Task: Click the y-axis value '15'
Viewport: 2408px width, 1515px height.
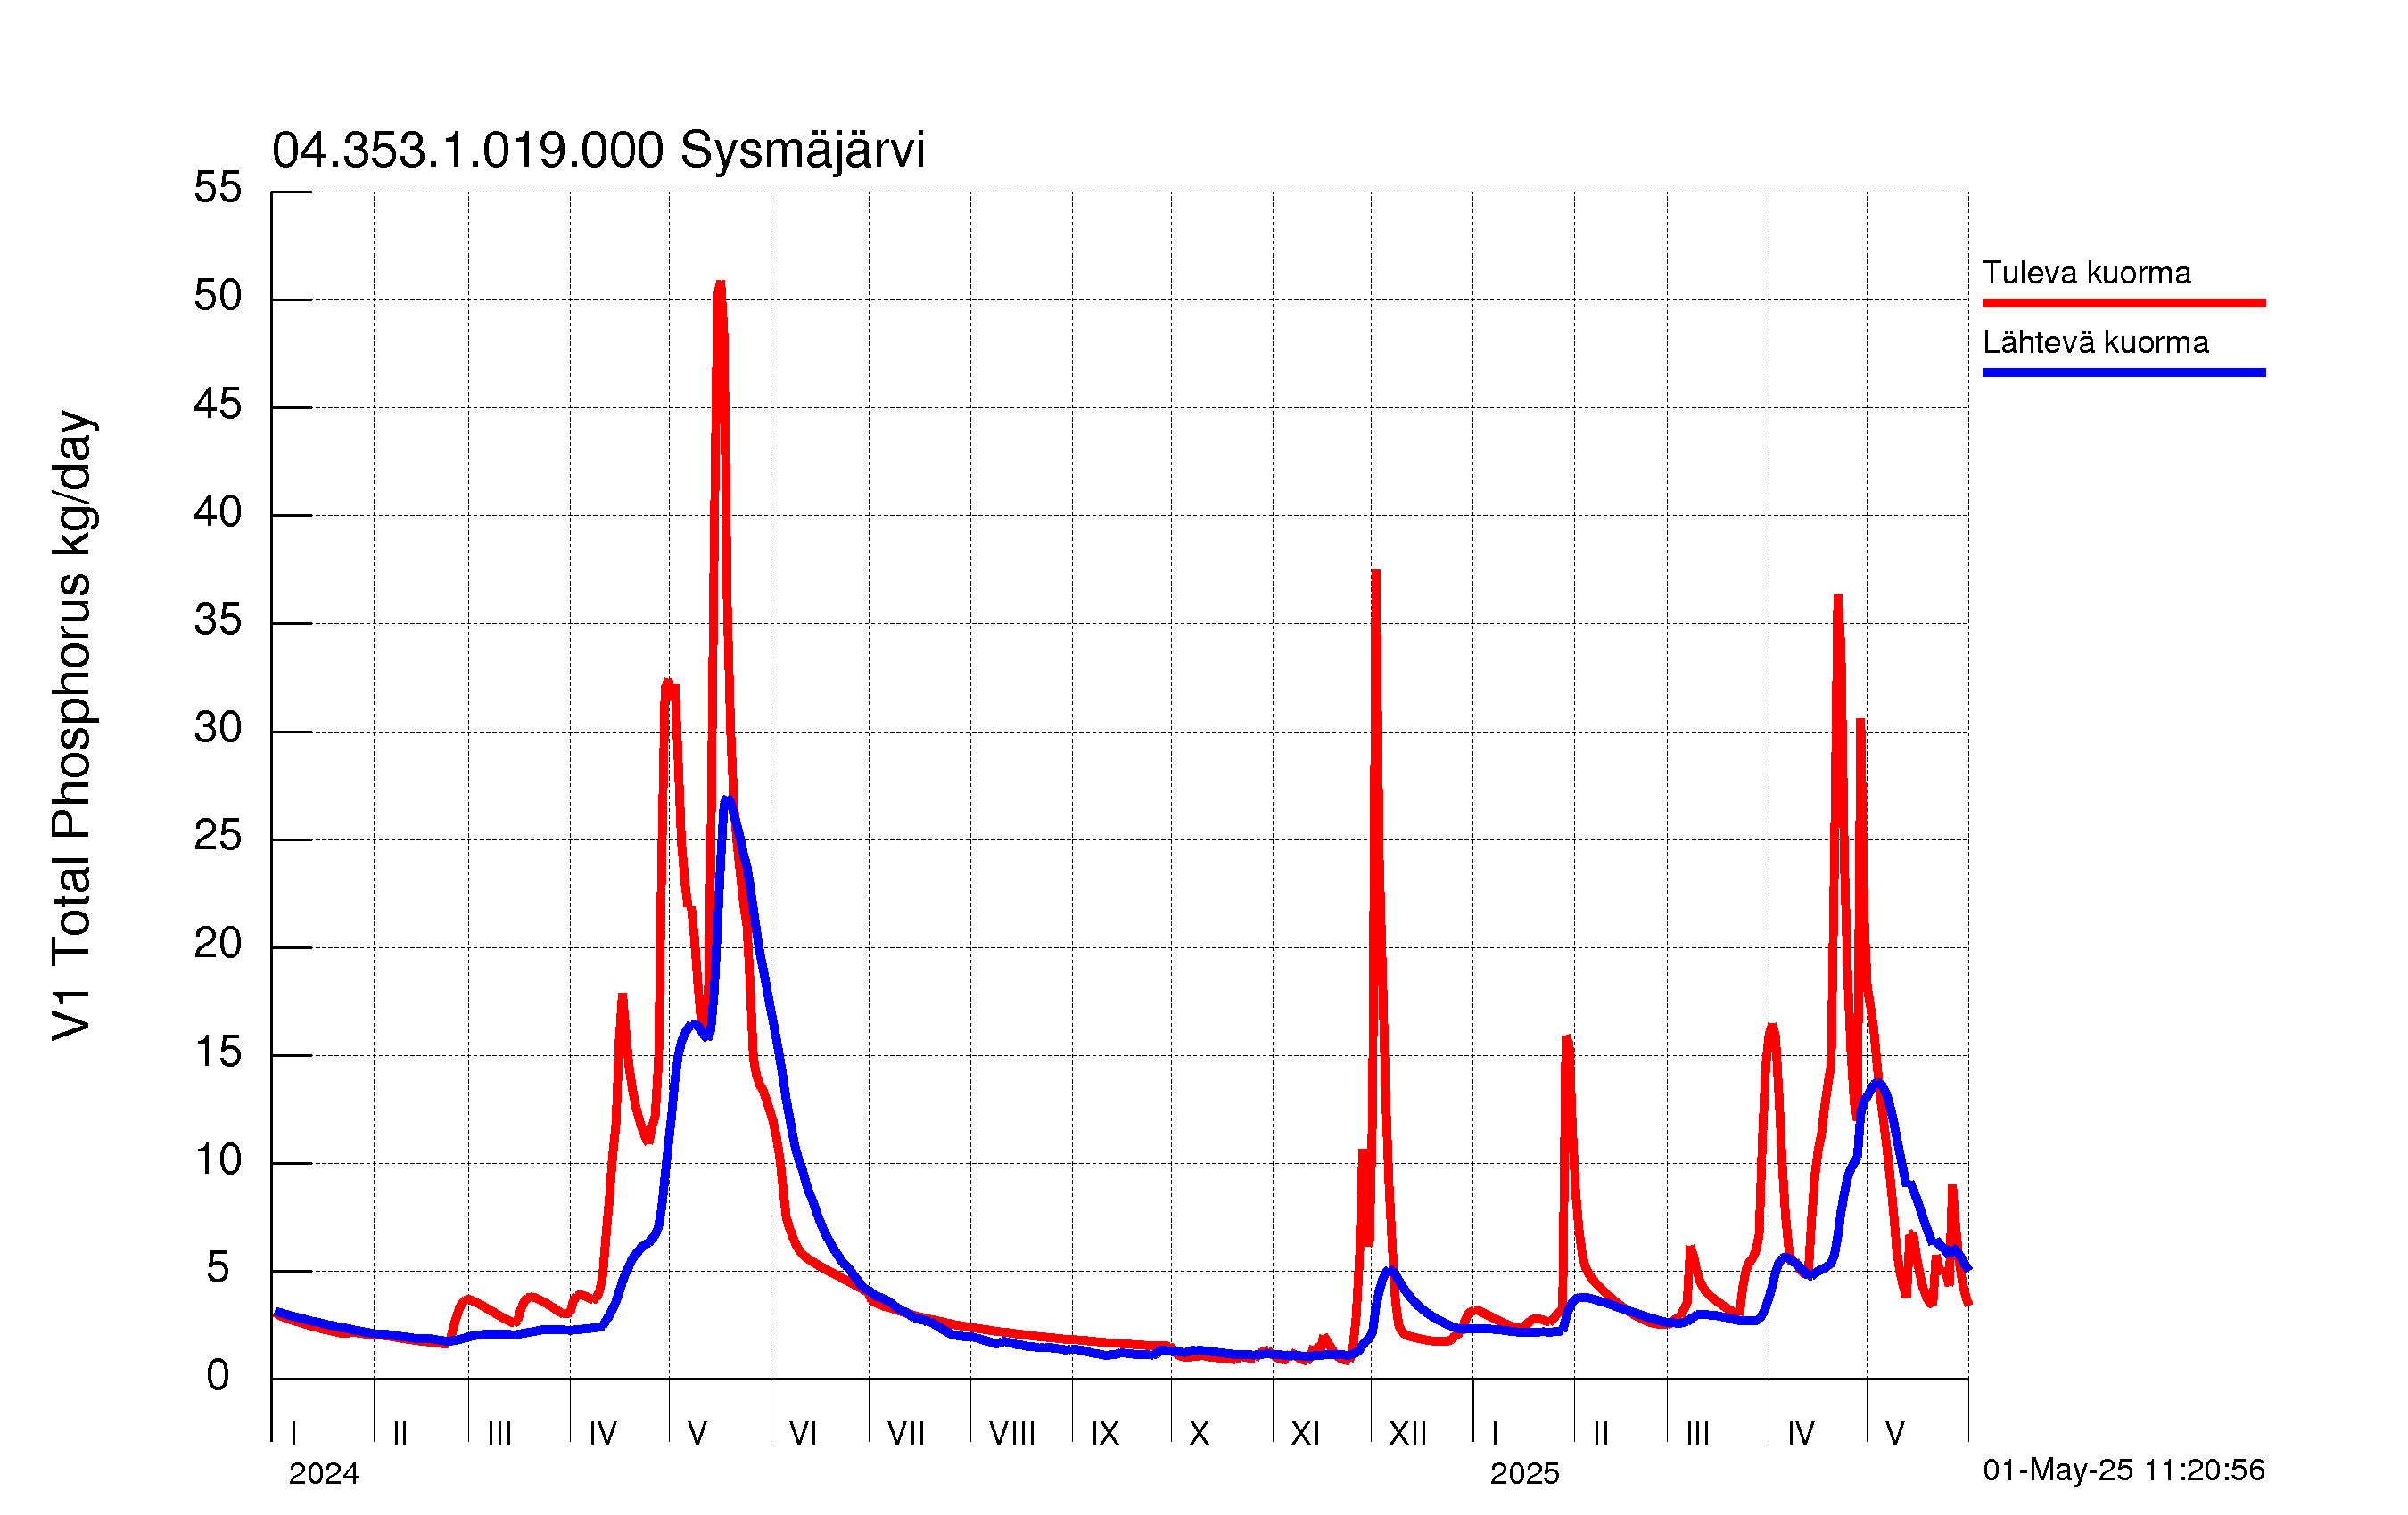Action: [x=218, y=1052]
